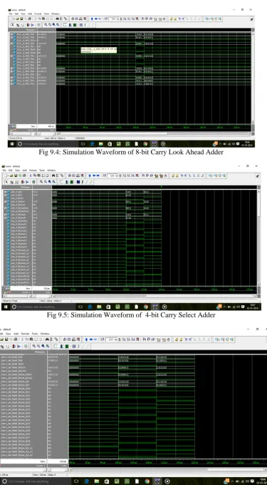Click Zoom In icon in bottom wave window
This screenshot has height=485, width=267.
(x=34, y=346)
